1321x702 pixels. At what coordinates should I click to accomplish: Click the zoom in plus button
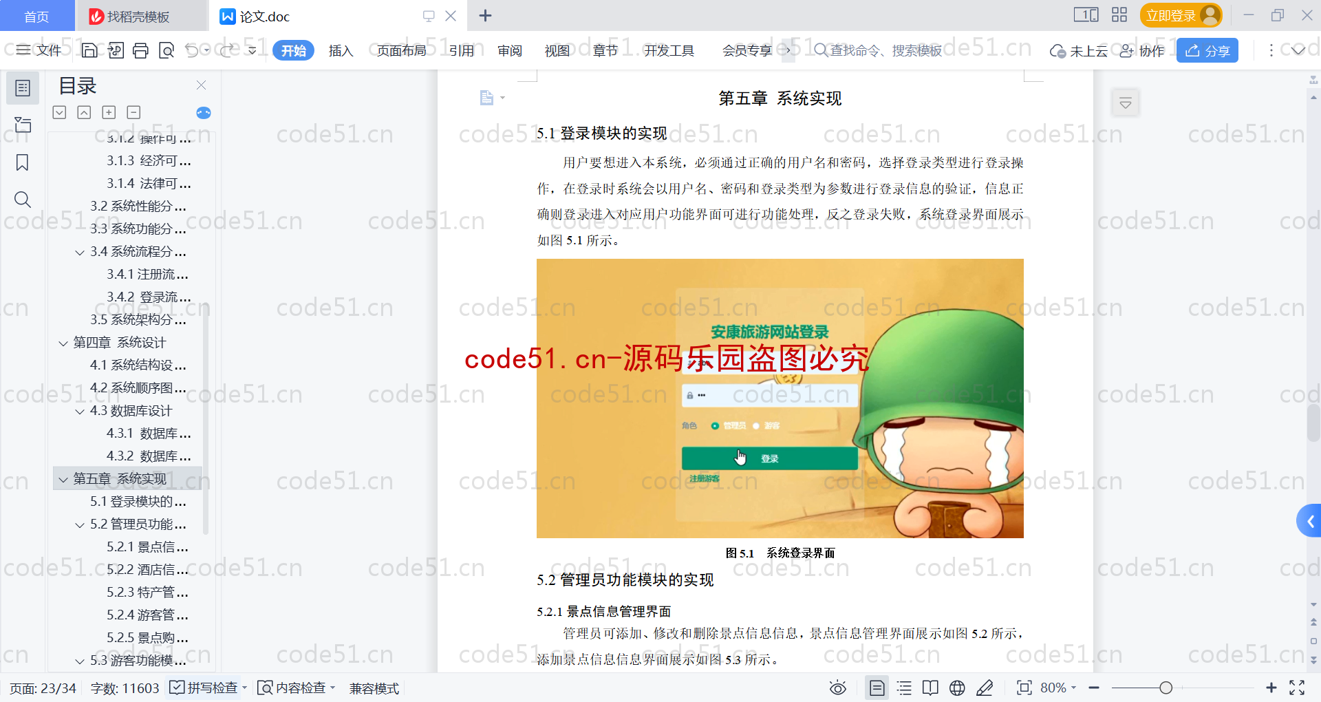[1271, 688]
